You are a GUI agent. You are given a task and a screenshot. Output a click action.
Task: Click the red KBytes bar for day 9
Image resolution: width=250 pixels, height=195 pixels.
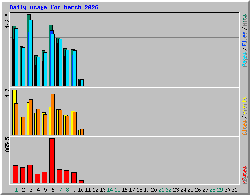74,178
